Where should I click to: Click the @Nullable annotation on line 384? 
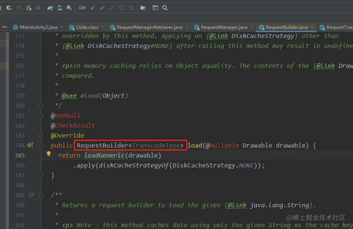(x=222, y=145)
